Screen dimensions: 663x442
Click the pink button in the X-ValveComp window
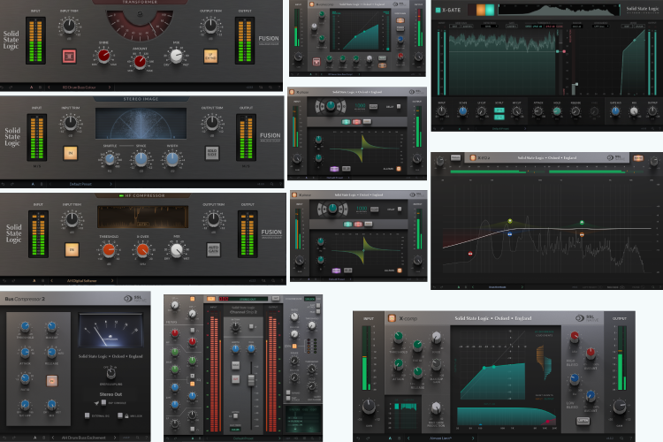click(x=316, y=62)
